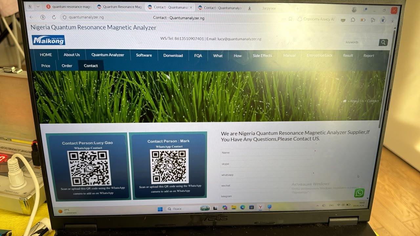Click the search magnifier button on the site
The width and height of the screenshot is (420, 236).
coord(383,42)
